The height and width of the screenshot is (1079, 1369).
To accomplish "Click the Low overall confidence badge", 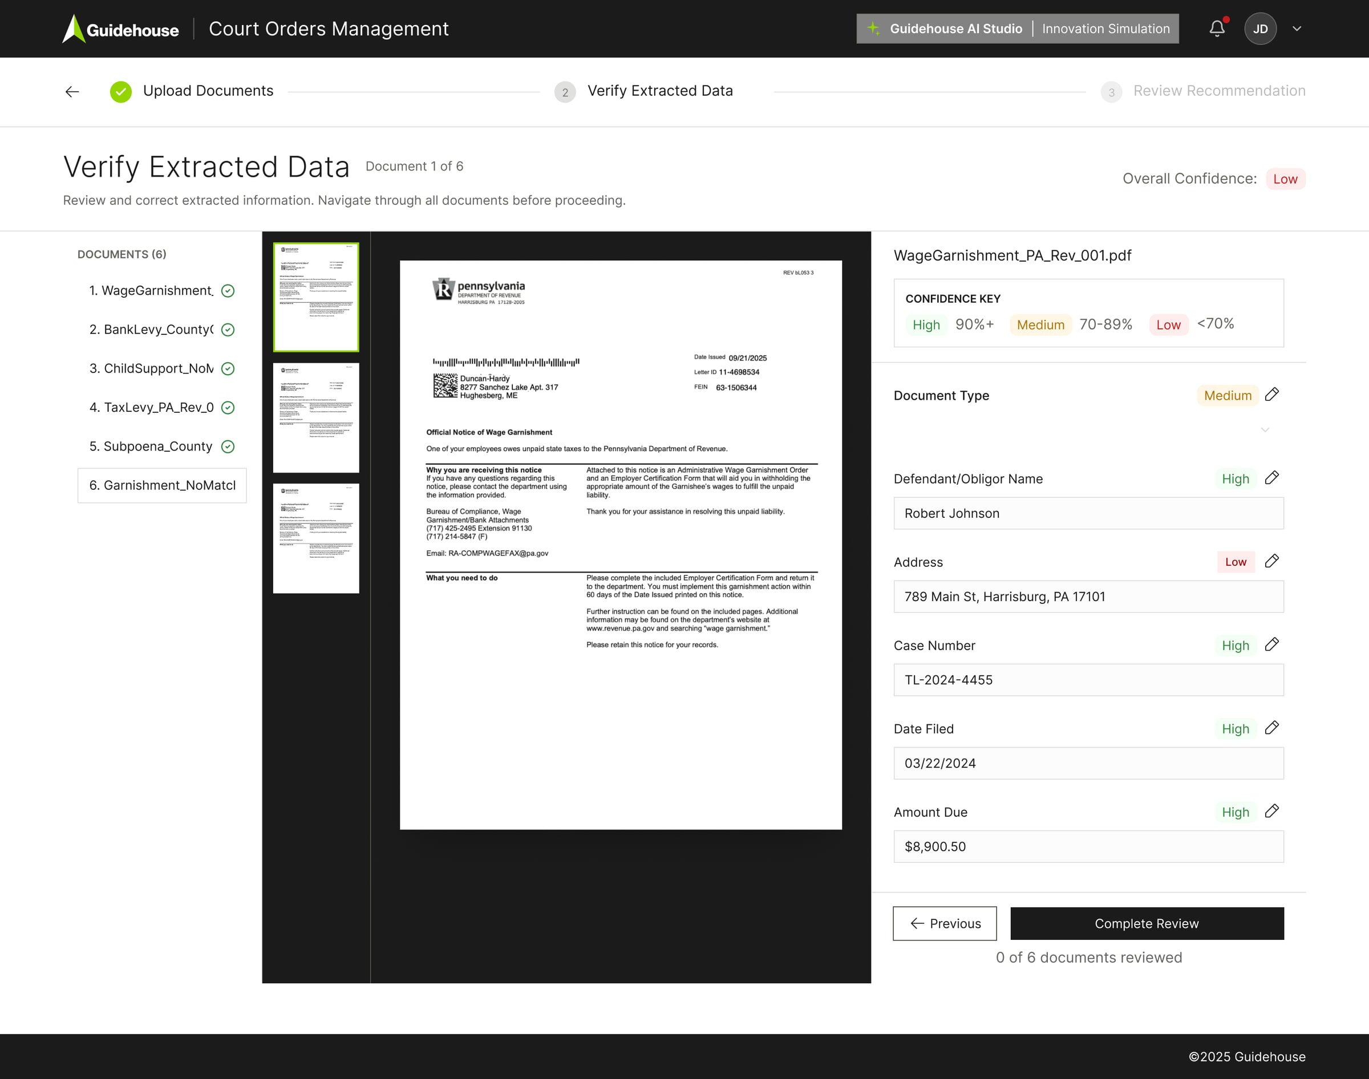I will tap(1286, 178).
